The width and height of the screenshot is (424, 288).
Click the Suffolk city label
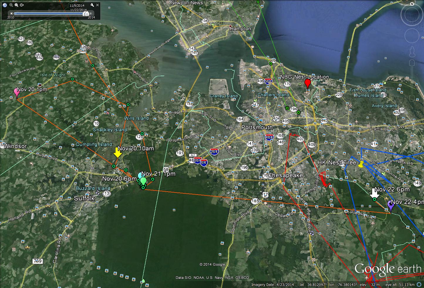tap(84, 198)
